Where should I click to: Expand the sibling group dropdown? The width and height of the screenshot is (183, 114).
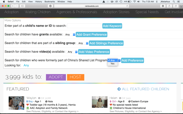[x=83, y=43]
